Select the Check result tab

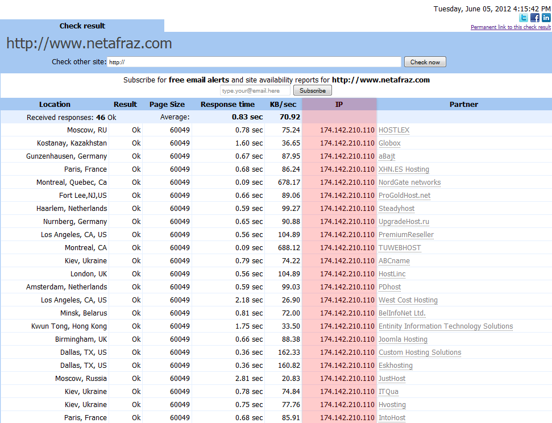[x=82, y=26]
